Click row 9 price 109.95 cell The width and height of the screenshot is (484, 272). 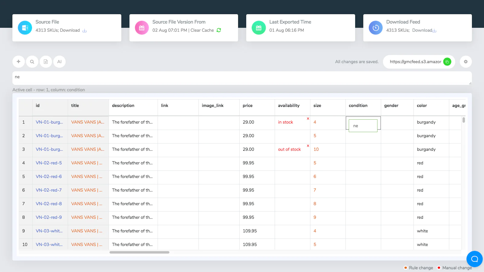click(x=257, y=232)
